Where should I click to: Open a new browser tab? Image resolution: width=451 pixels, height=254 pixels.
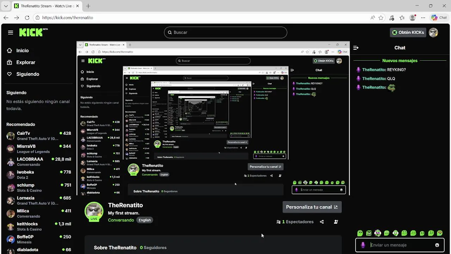coord(88,6)
